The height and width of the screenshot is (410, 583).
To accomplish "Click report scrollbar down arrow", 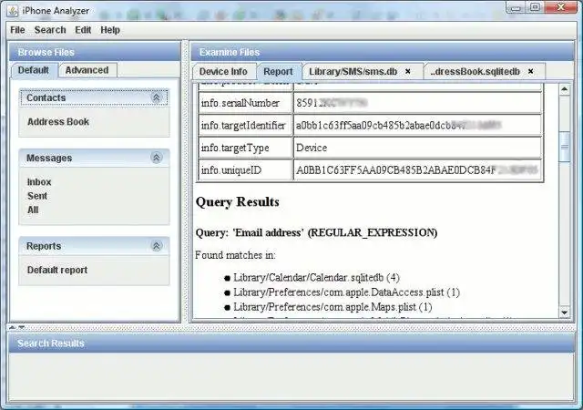I will click(x=565, y=313).
